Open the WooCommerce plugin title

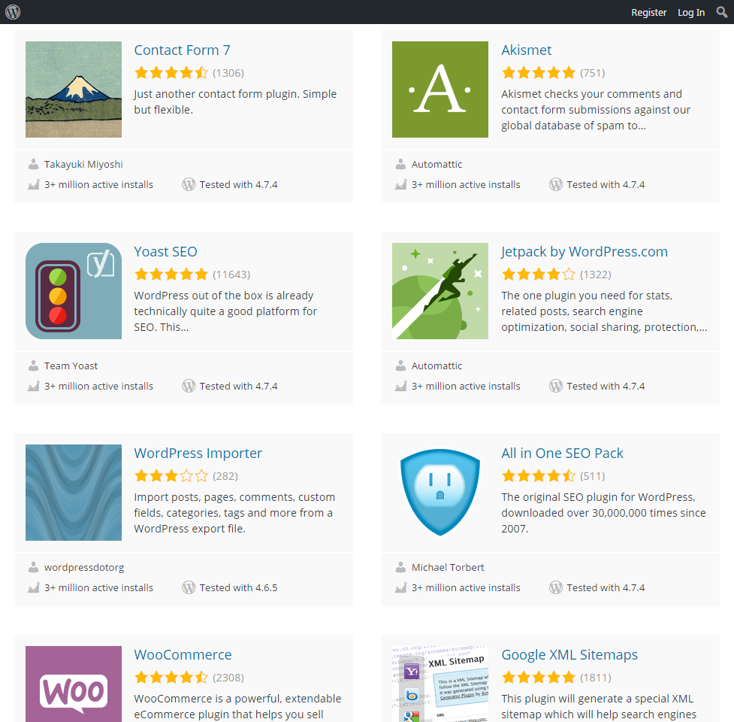coord(183,654)
